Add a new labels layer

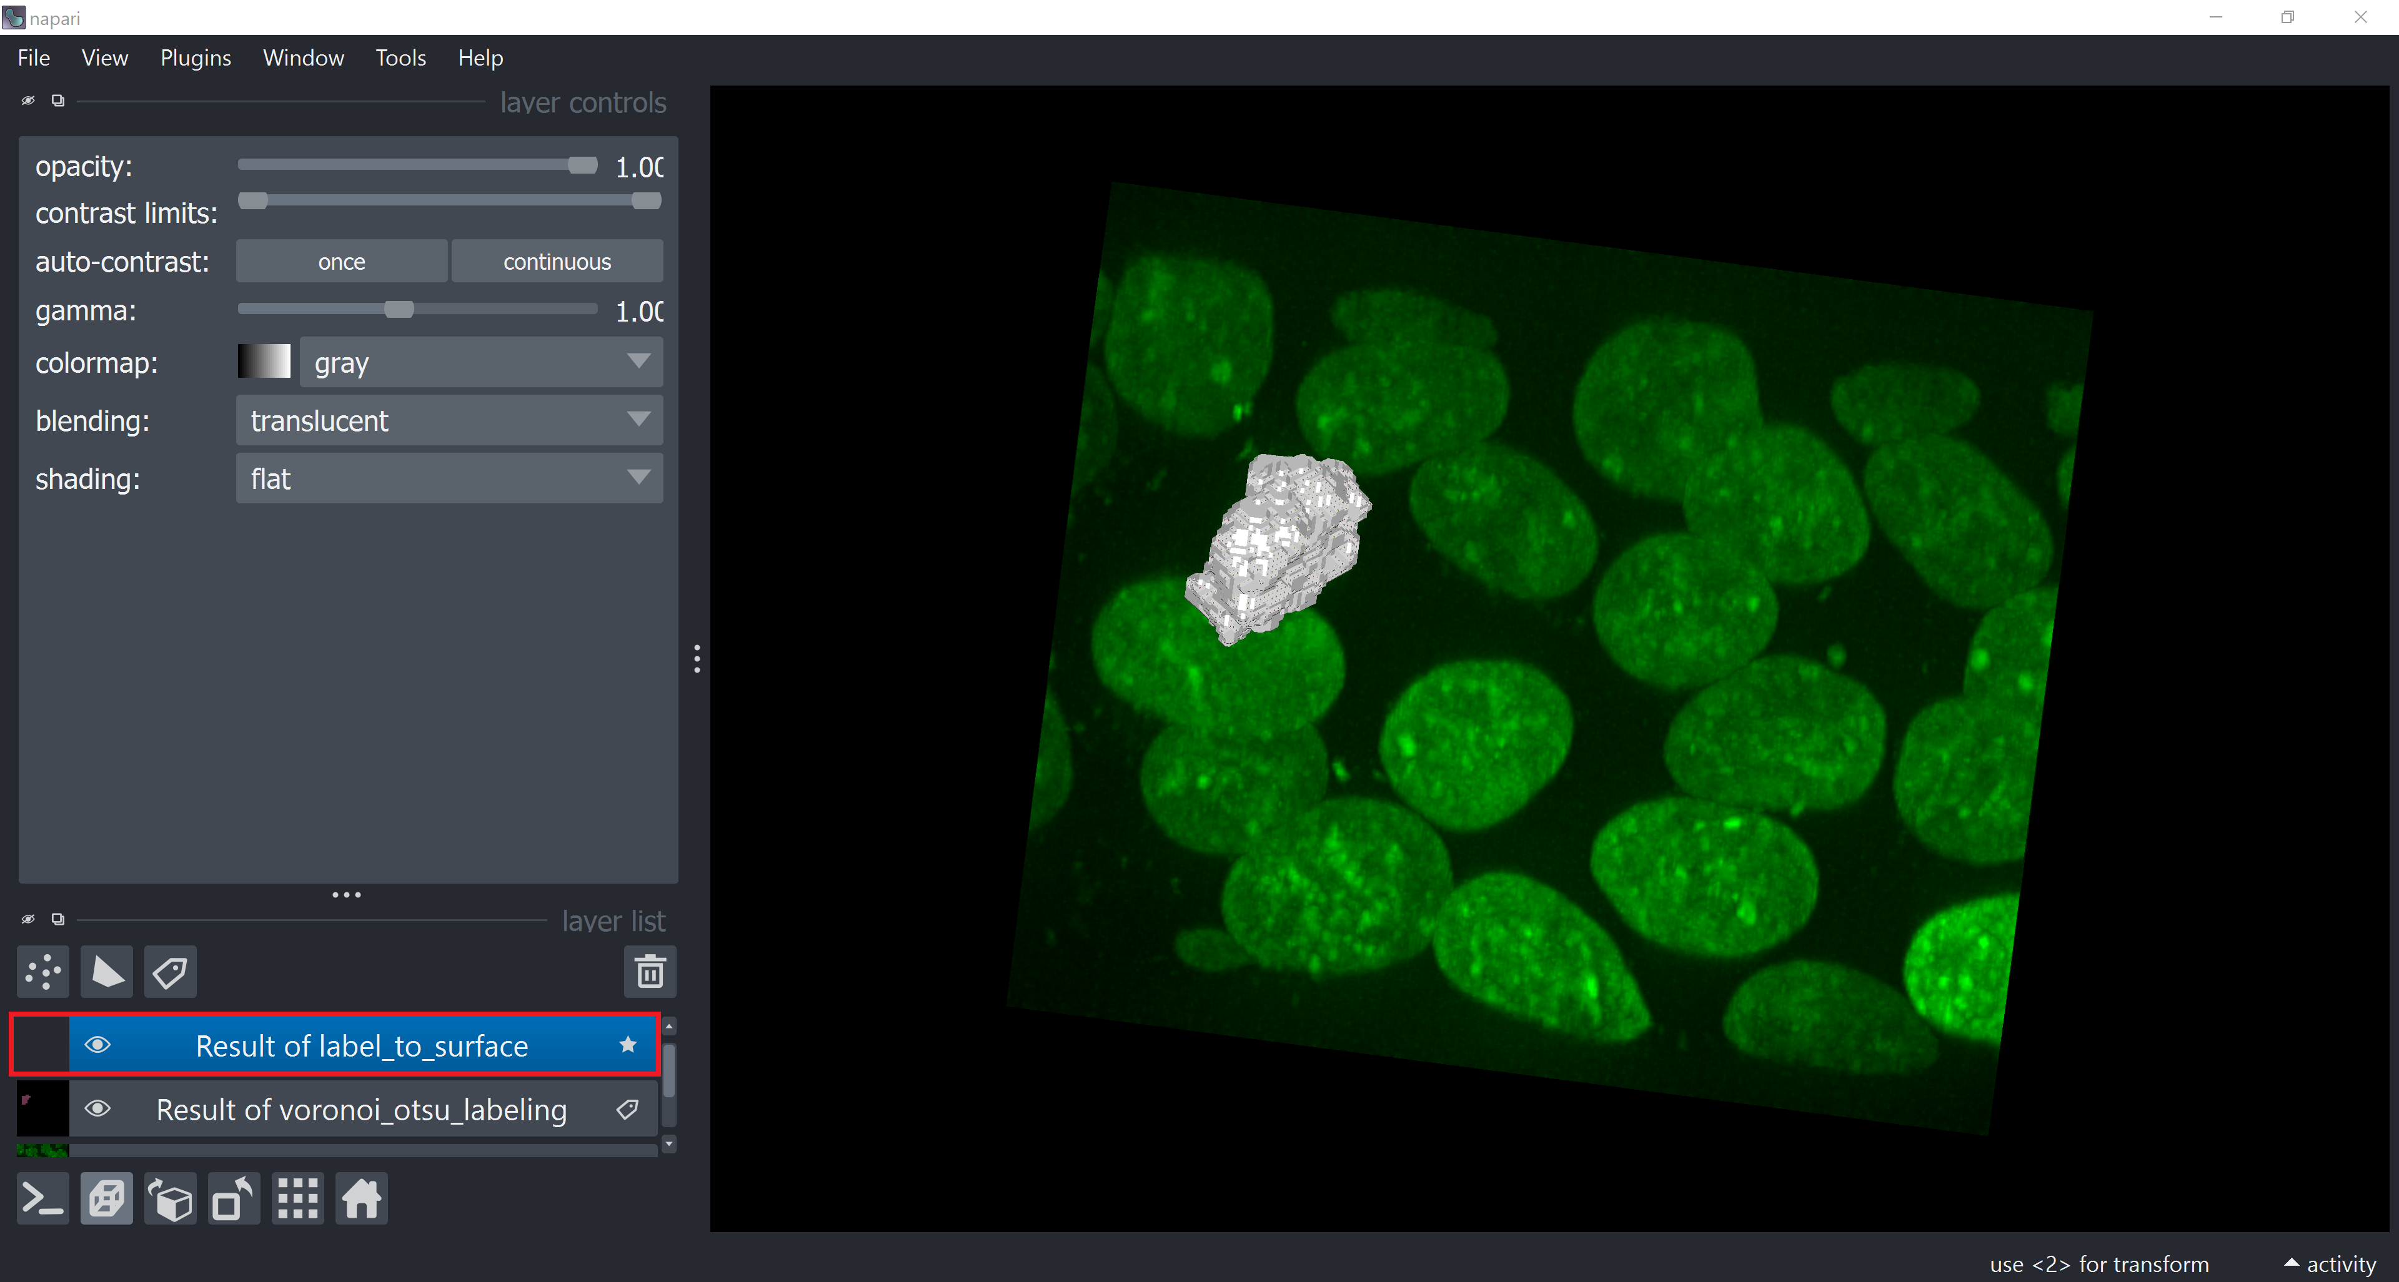(x=171, y=972)
